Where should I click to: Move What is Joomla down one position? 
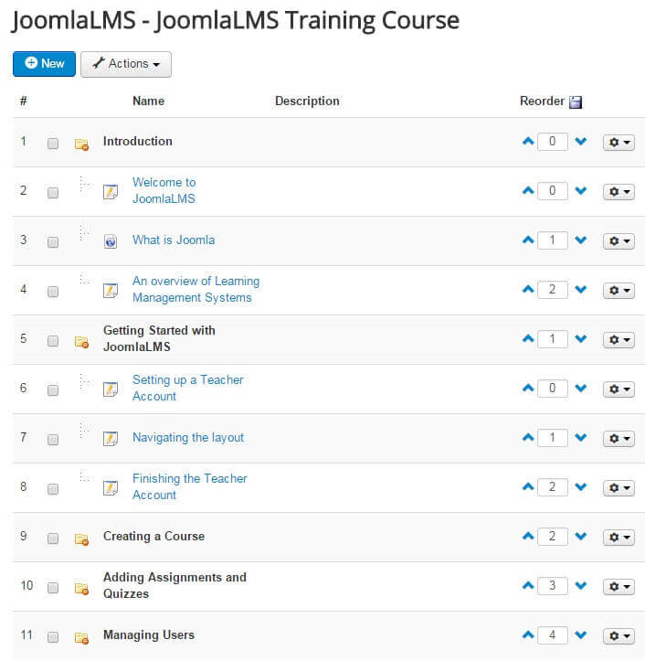coord(581,240)
